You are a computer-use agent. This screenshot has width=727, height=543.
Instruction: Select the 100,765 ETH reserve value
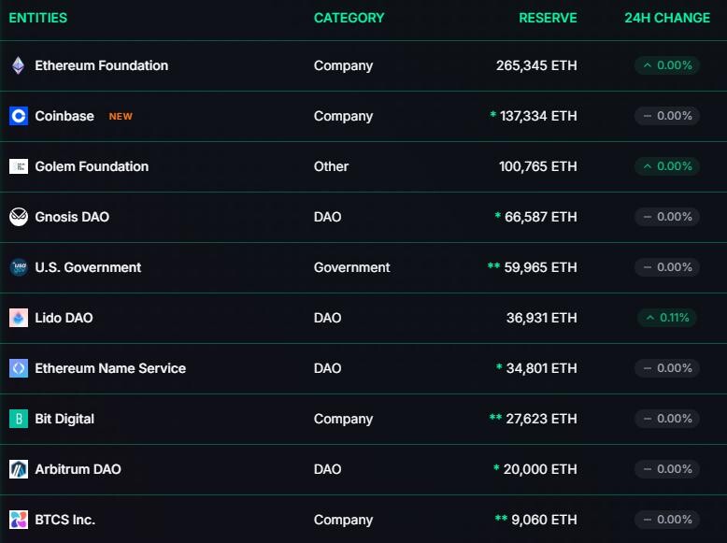(x=538, y=166)
